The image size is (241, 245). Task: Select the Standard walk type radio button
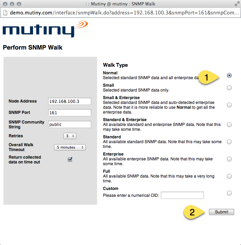coord(229,142)
